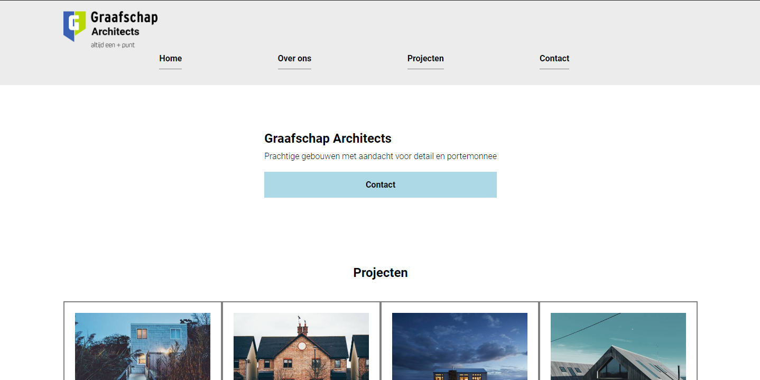This screenshot has height=380, width=760.
Task: Go to the Home page link
Action: tap(170, 59)
